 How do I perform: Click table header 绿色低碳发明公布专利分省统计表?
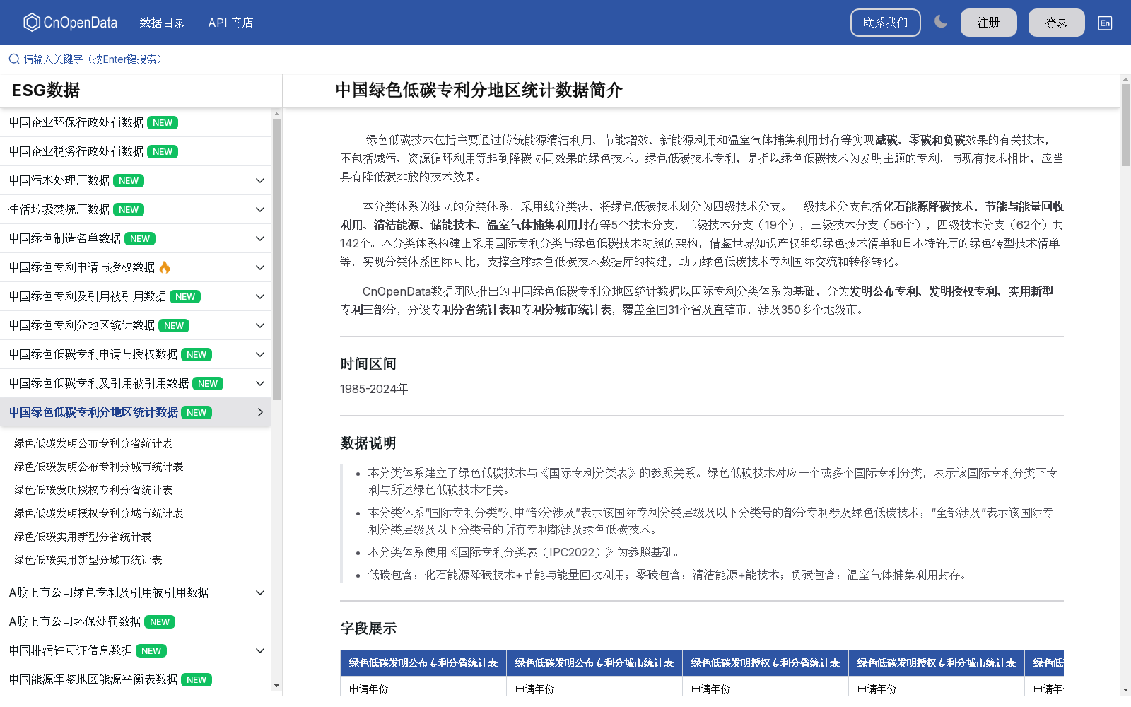coord(423,663)
